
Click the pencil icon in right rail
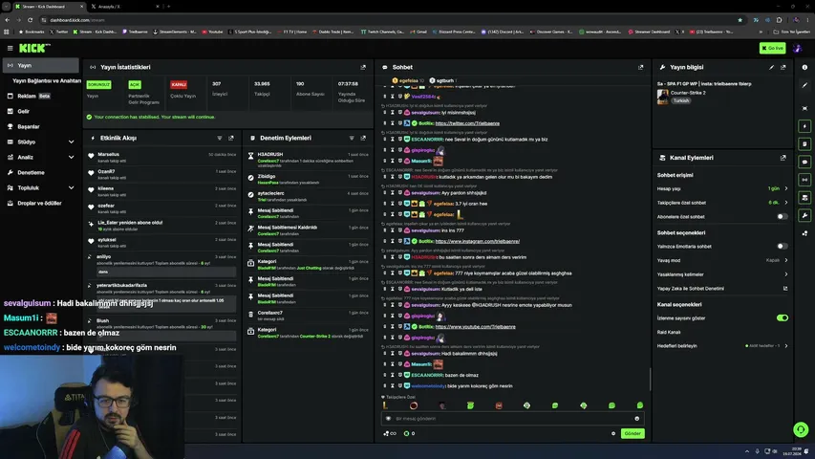click(804, 85)
